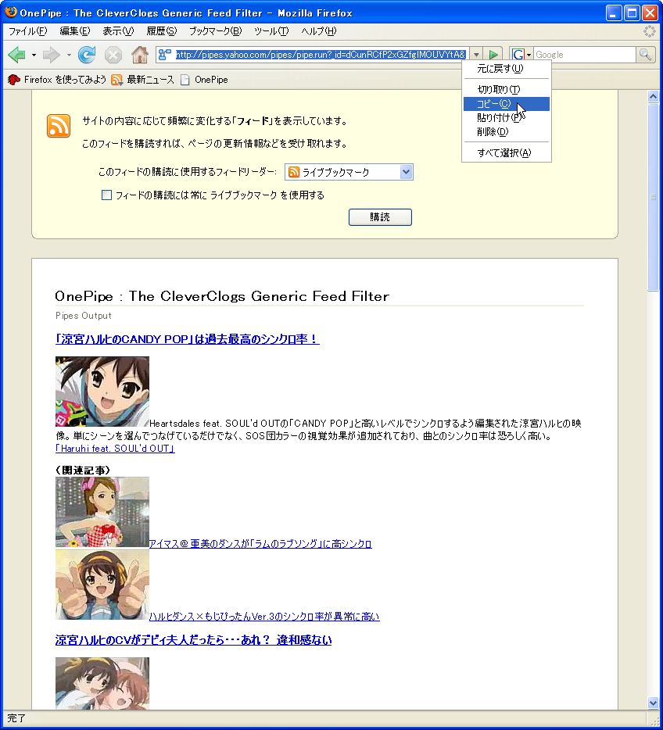
Task: Reload the page with the refresh icon
Action: (87, 55)
